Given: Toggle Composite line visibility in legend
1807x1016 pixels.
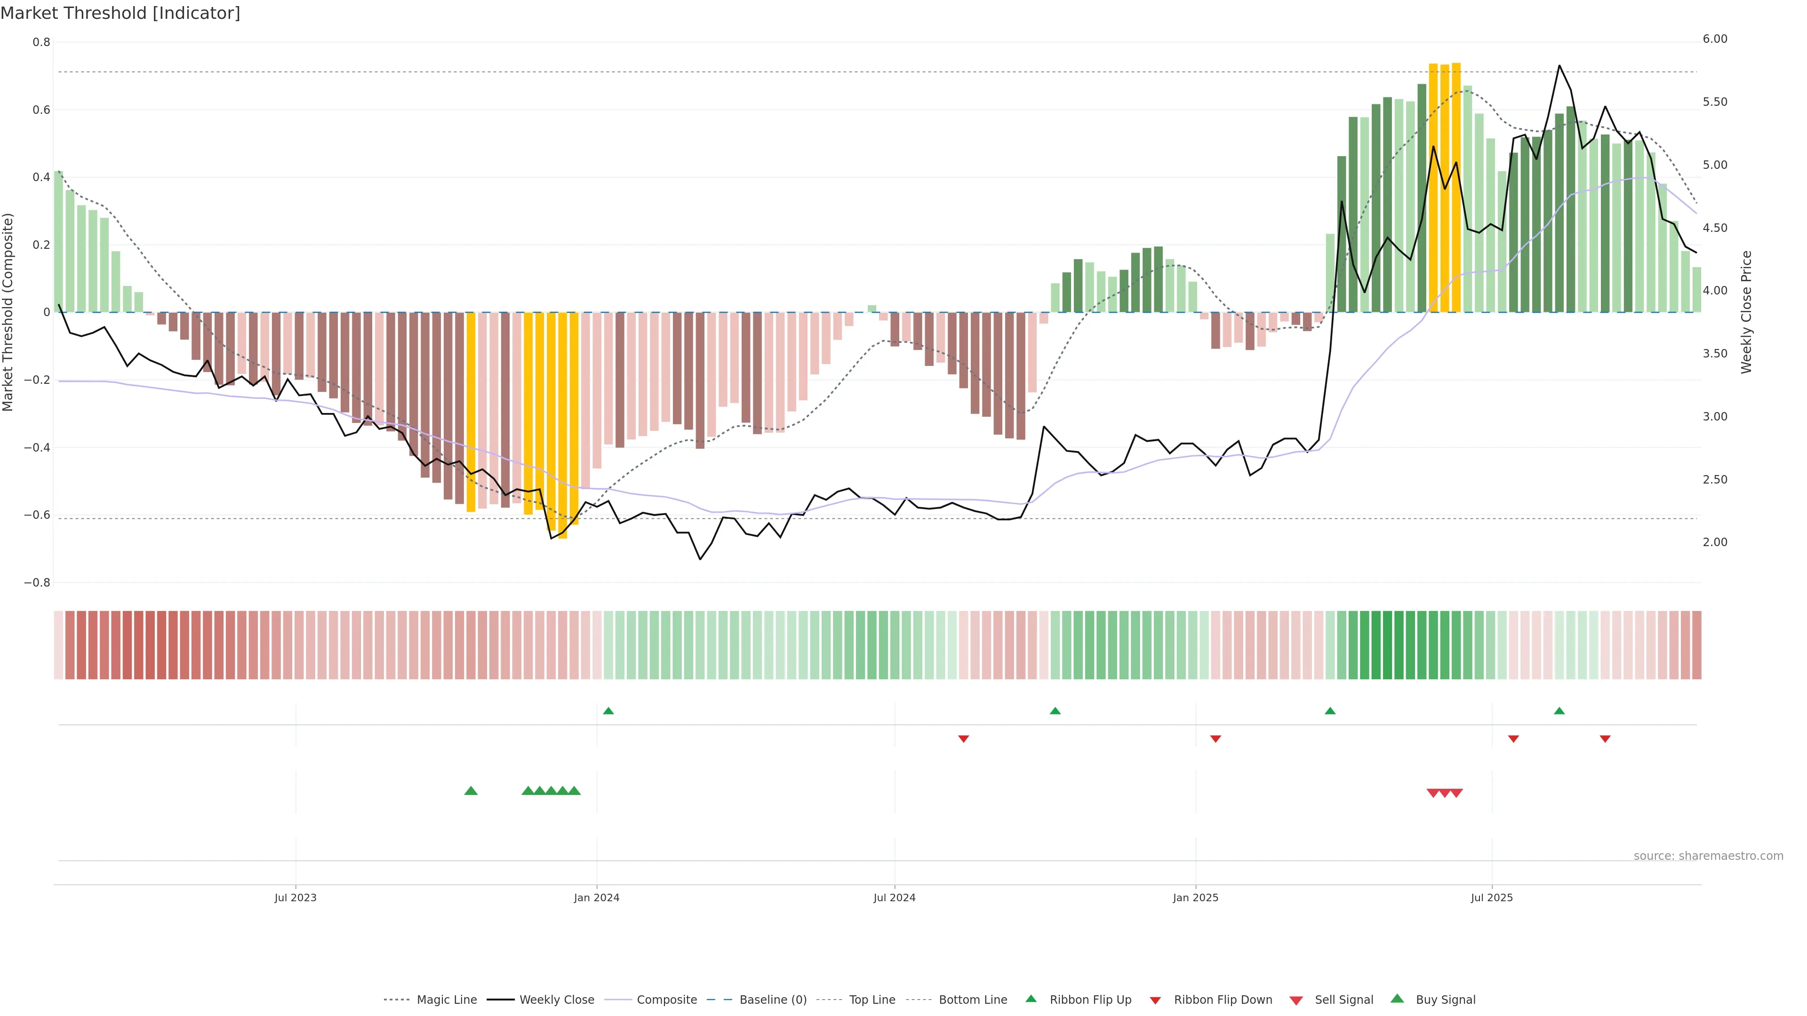Looking at the screenshot, I should [666, 1000].
